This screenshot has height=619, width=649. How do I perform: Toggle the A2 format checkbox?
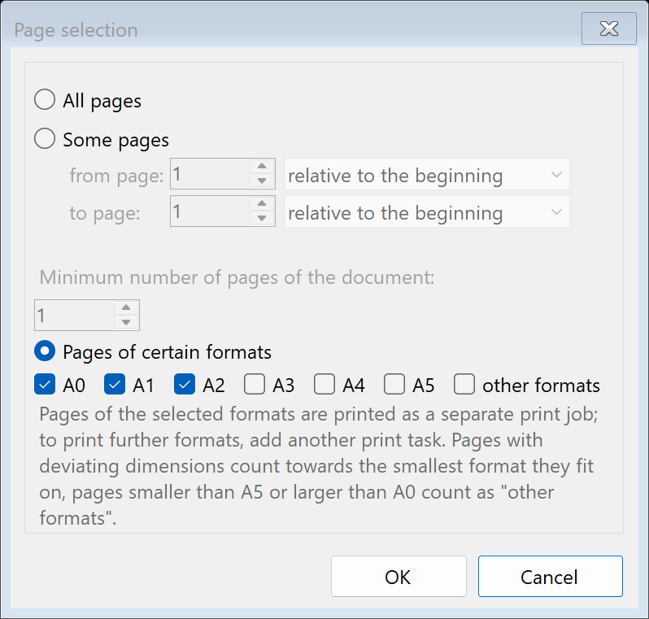[185, 384]
